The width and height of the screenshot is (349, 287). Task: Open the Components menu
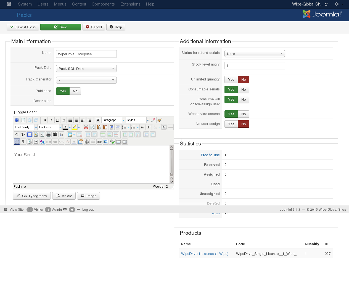103,4
